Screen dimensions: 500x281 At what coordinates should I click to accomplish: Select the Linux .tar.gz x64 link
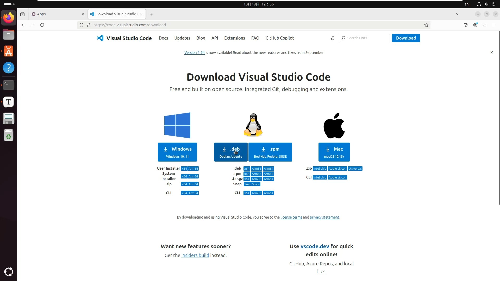click(x=247, y=179)
